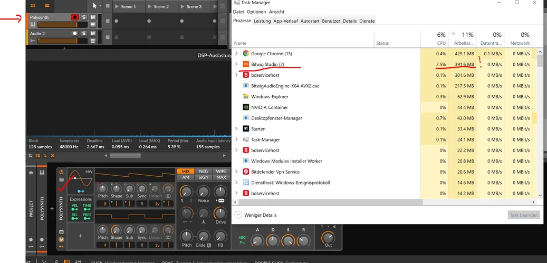The width and height of the screenshot is (547, 263).
Task: Click oscillator 1 octave value 8'
Action: (103, 203)
